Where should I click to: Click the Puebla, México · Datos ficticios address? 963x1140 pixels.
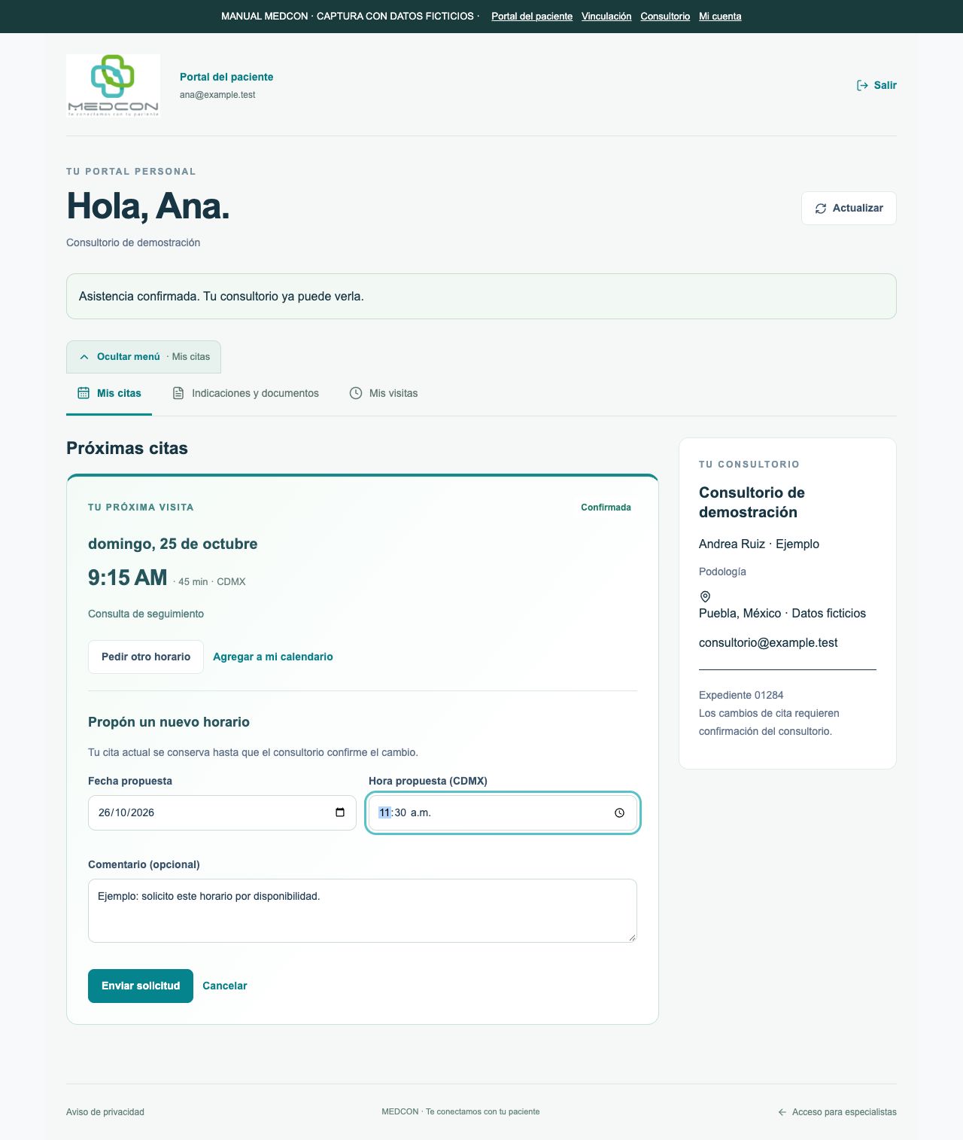782,614
